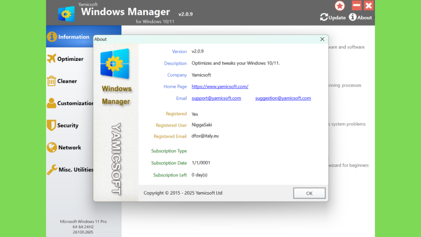Image resolution: width=421 pixels, height=237 pixels.
Task: Click the Windows Manager logo in About dialog
Action: 115,64
